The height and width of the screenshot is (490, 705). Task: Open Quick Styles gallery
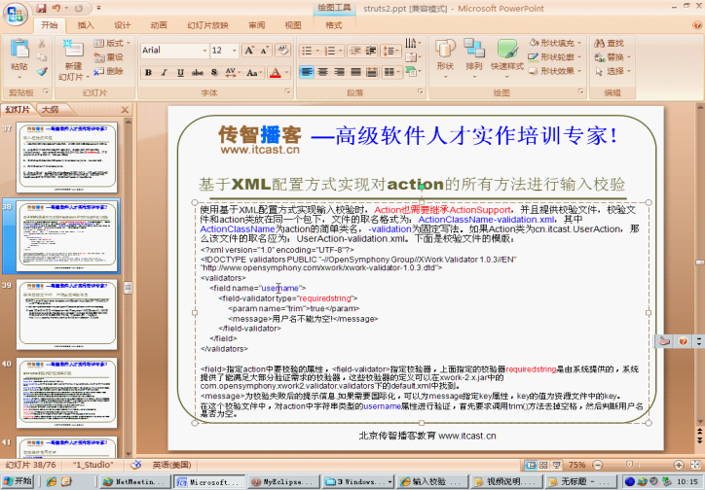[507, 56]
